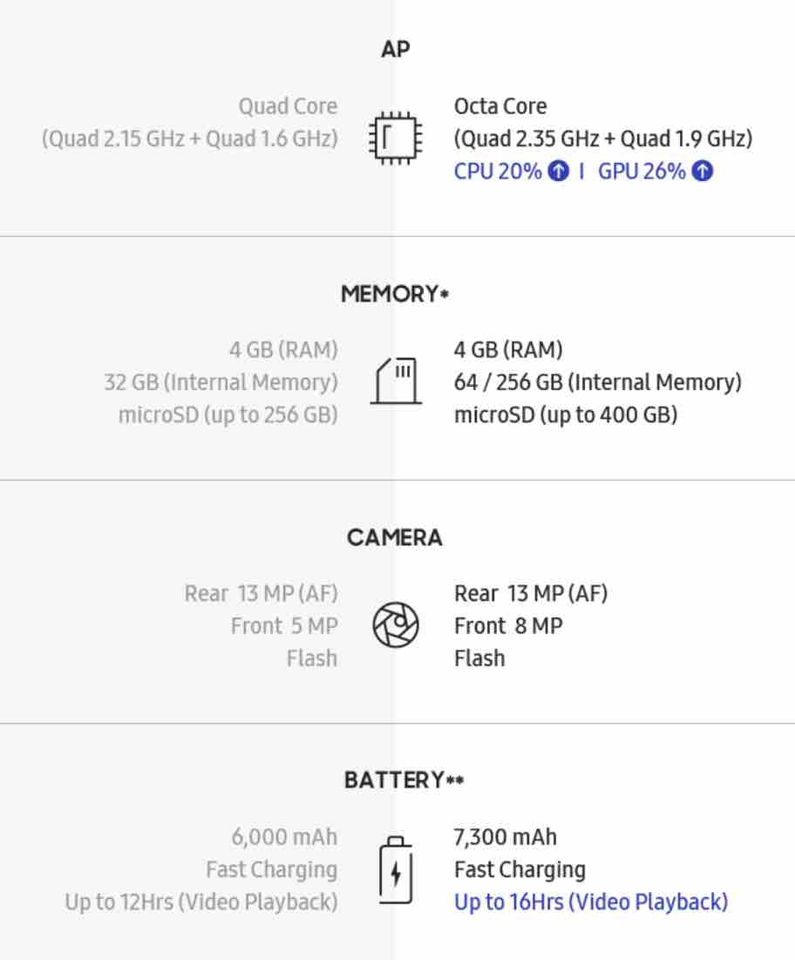Click the 7,300 mAh battery capacity text
795x960 pixels.
pos(505,837)
